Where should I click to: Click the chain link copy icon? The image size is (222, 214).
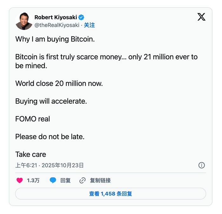click(x=82, y=180)
